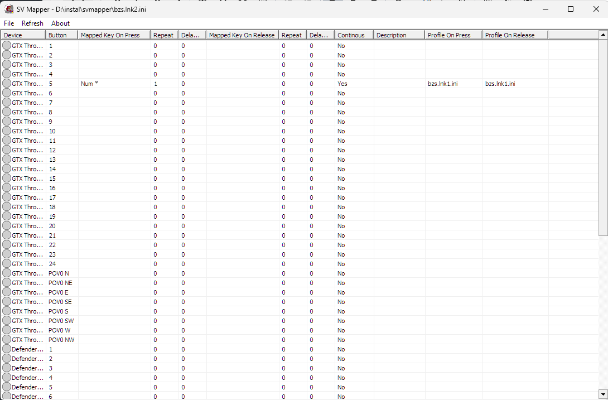Viewport: 608px width, 400px height.
Task: Select the 'Num *' mapped key cell
Action: click(x=89, y=84)
